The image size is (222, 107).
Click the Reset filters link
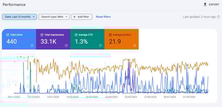point(103,17)
